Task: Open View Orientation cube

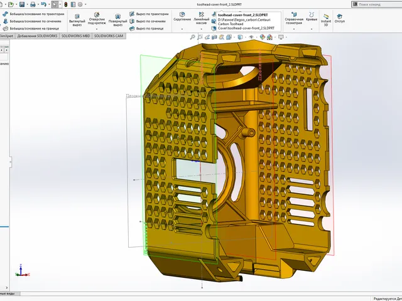Action: click(x=229, y=37)
